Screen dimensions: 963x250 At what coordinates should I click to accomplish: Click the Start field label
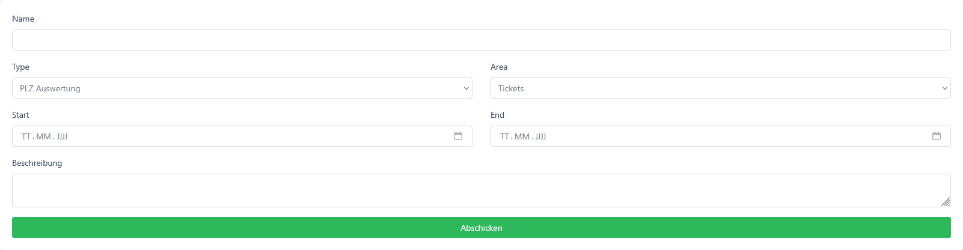pyautogui.click(x=20, y=115)
